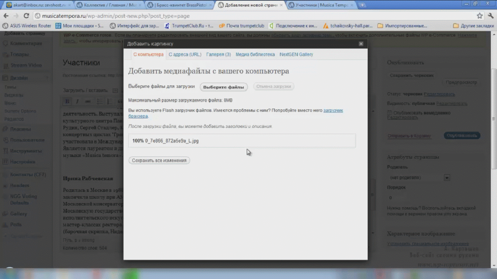Open the 'Мои площадки' bookmark
The width and height of the screenshot is (497, 279).
80,26
